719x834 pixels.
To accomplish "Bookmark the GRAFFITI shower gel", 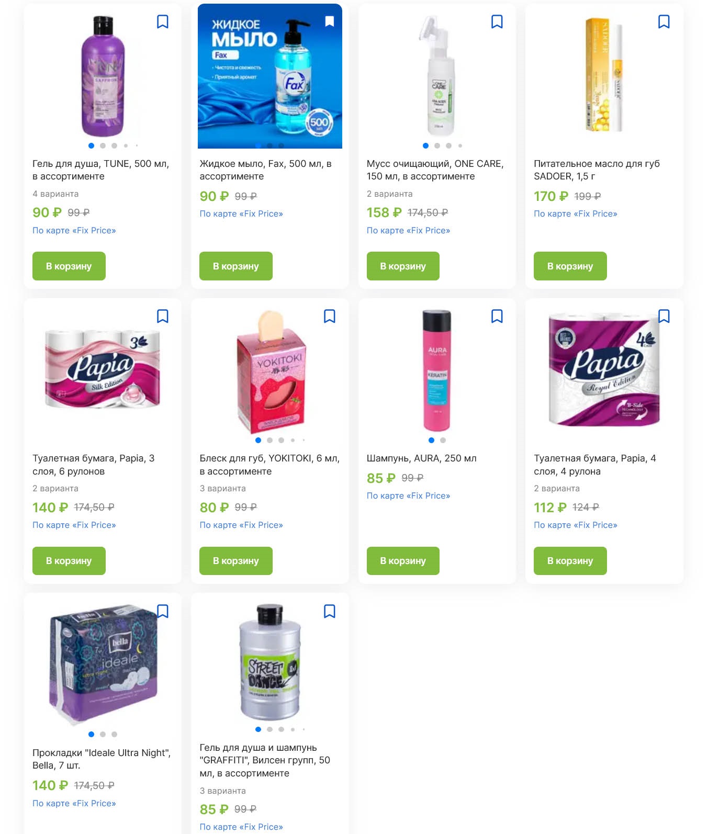I will 330,611.
